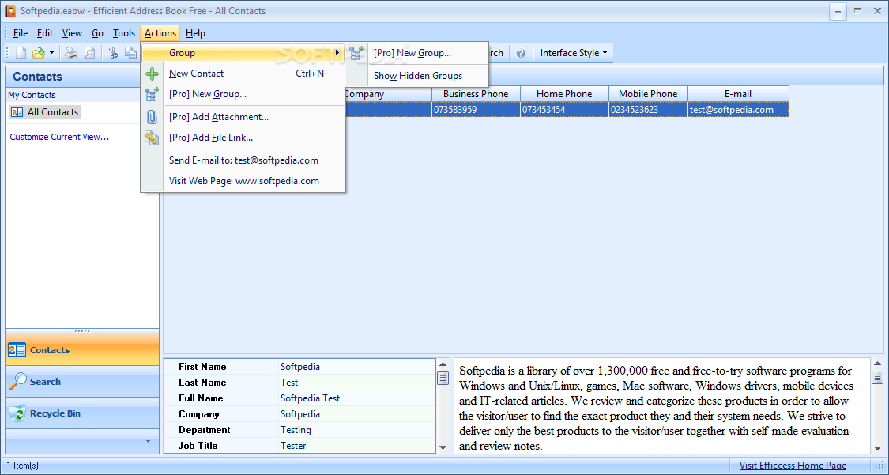This screenshot has height=475, width=889.
Task: Click the 1 Item(s) status bar text
Action: point(23,466)
